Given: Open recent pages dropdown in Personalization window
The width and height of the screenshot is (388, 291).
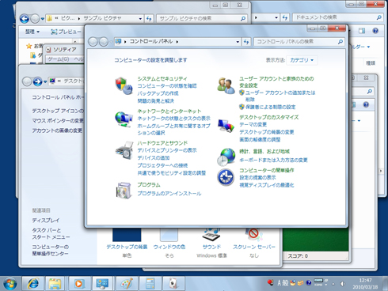Looking at the screenshot, I should tap(45, 81).
